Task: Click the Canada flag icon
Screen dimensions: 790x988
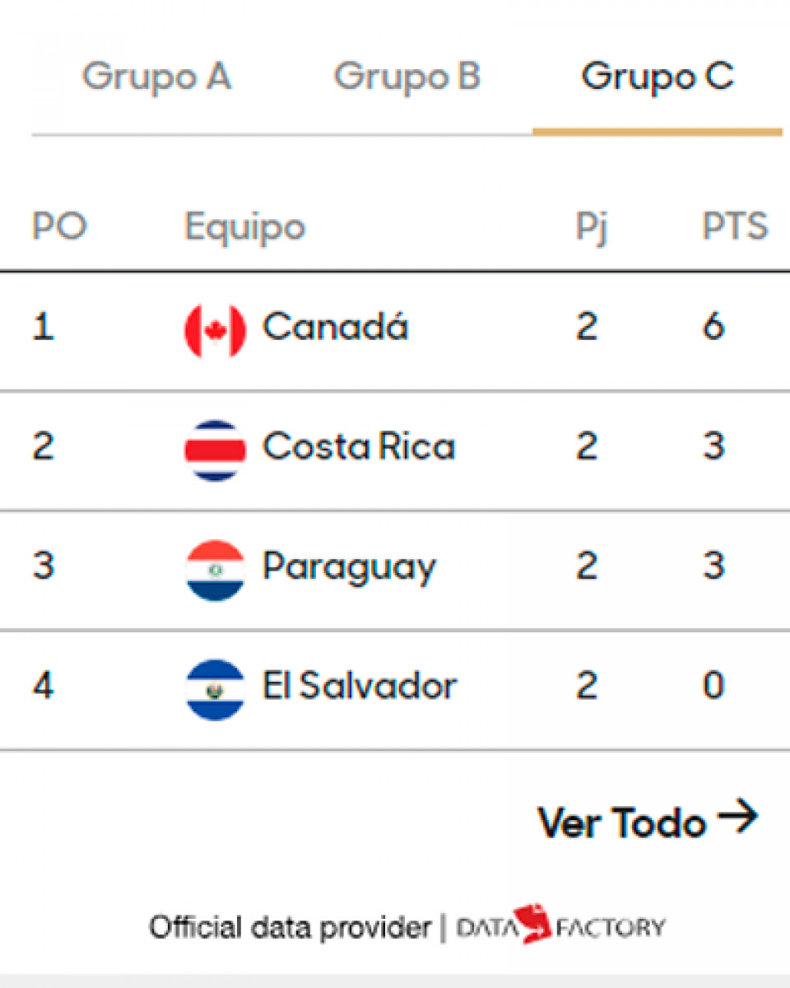Action: 215,330
